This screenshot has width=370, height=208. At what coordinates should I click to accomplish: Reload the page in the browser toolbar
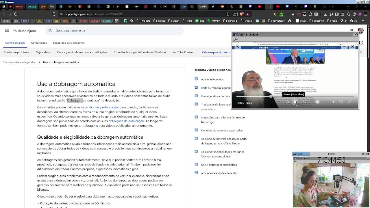[16, 14]
